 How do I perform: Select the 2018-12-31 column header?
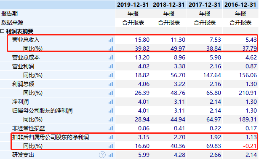168,5
